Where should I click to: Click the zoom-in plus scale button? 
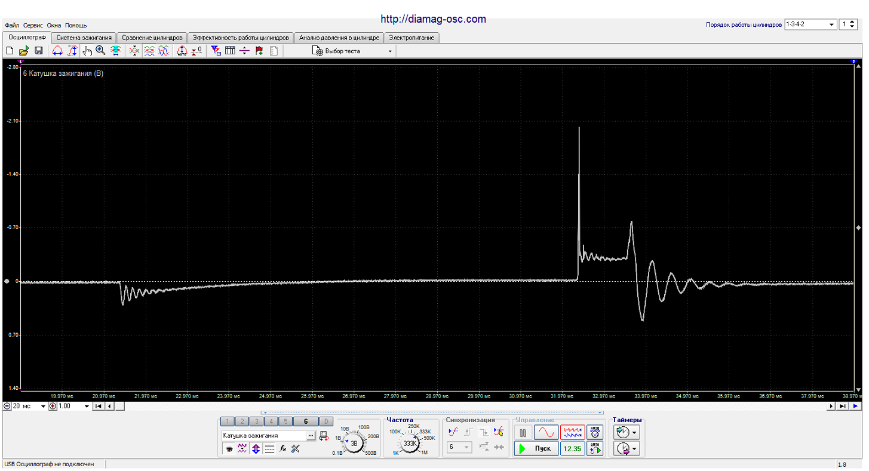pyautogui.click(x=53, y=407)
